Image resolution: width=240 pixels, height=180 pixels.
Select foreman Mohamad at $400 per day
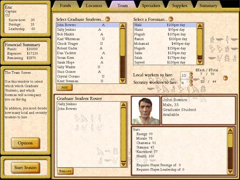(x=165, y=44)
